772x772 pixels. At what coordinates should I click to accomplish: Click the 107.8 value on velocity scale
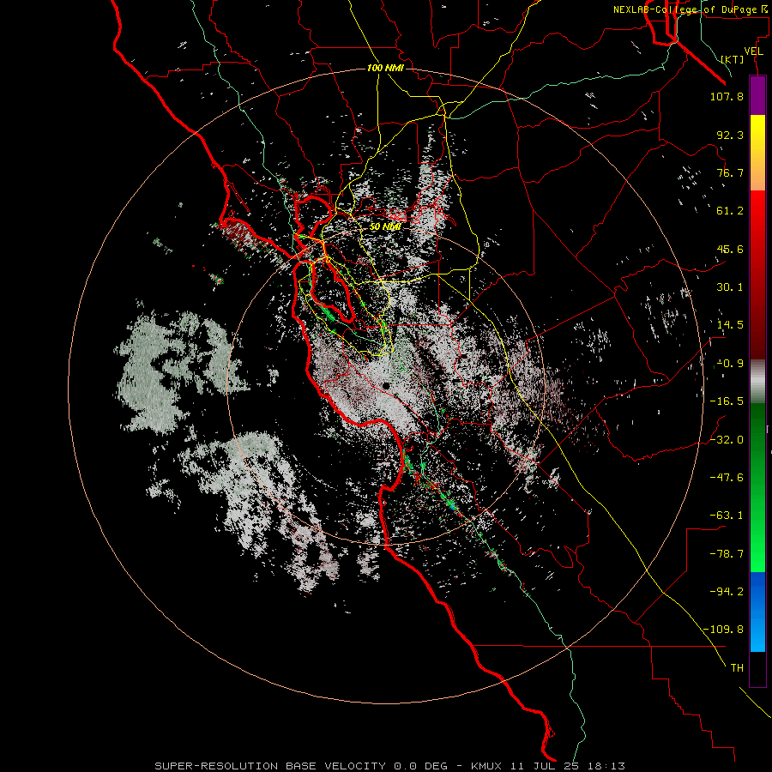pyautogui.click(x=727, y=96)
